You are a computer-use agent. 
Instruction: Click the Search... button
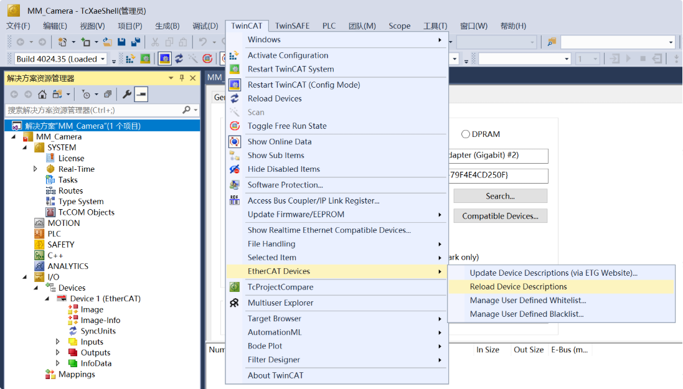pos(500,196)
